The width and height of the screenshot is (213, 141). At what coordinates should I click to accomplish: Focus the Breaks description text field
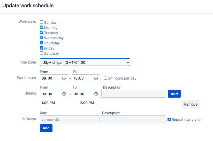click(x=133, y=94)
